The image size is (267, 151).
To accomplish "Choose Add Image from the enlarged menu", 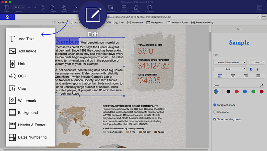I will point(23,51).
